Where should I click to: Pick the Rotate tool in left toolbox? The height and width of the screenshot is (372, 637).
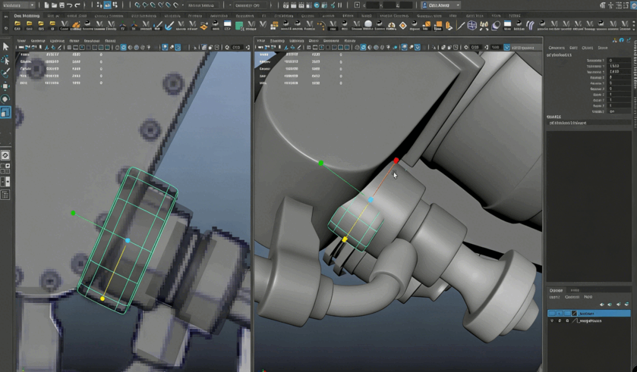coord(5,99)
